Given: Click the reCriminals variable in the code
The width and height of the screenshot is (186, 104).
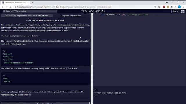Looking at the screenshot, I should pos(112,15).
